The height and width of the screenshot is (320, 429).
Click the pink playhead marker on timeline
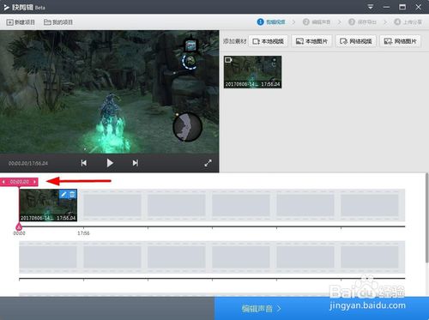click(x=19, y=227)
